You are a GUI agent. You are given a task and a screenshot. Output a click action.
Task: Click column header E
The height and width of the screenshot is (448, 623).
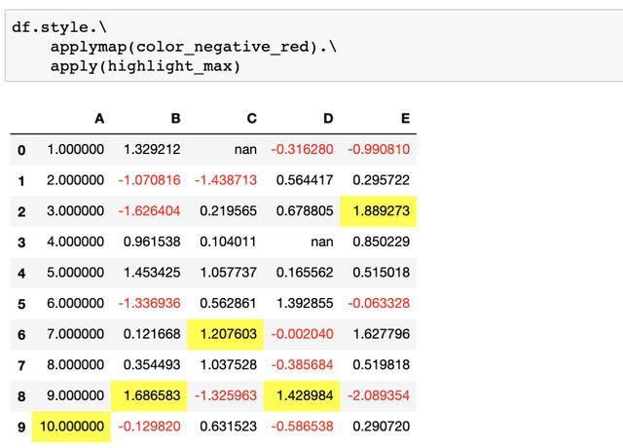tap(405, 119)
